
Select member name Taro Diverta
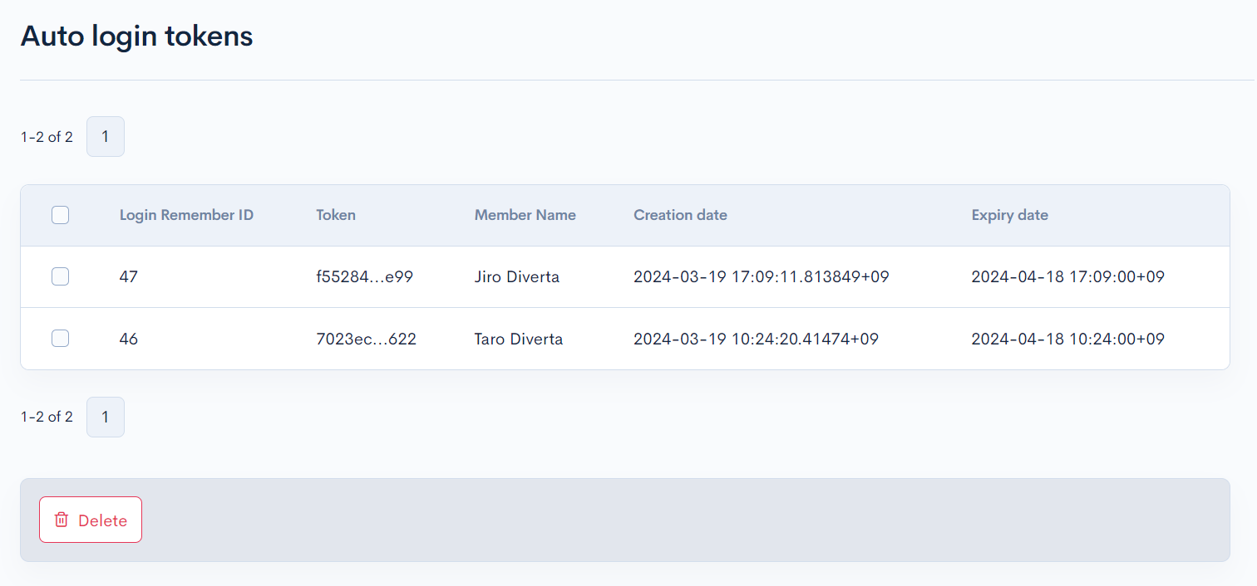pyautogui.click(x=518, y=339)
